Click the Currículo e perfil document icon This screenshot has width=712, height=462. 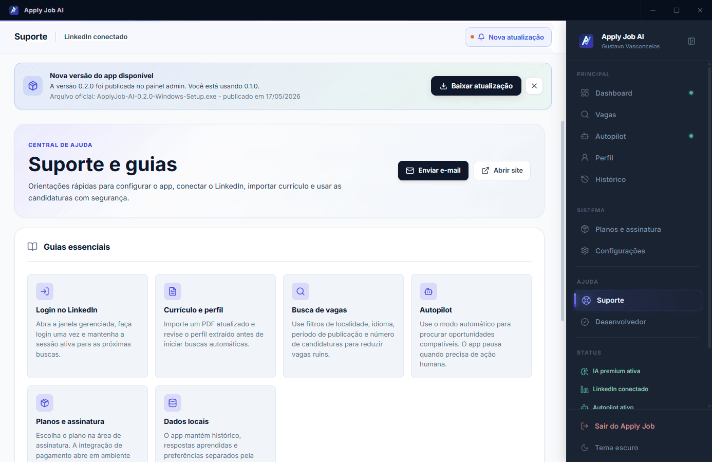(x=173, y=291)
